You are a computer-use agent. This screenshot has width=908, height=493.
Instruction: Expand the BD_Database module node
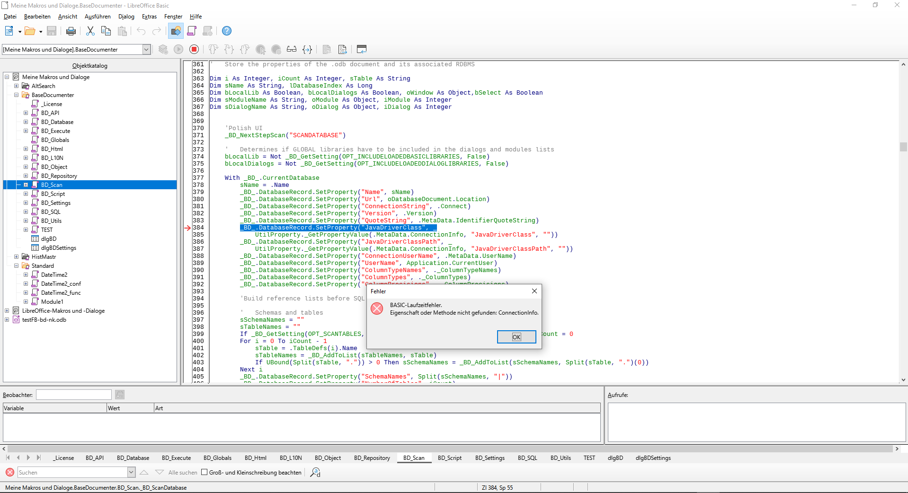pyautogui.click(x=26, y=122)
